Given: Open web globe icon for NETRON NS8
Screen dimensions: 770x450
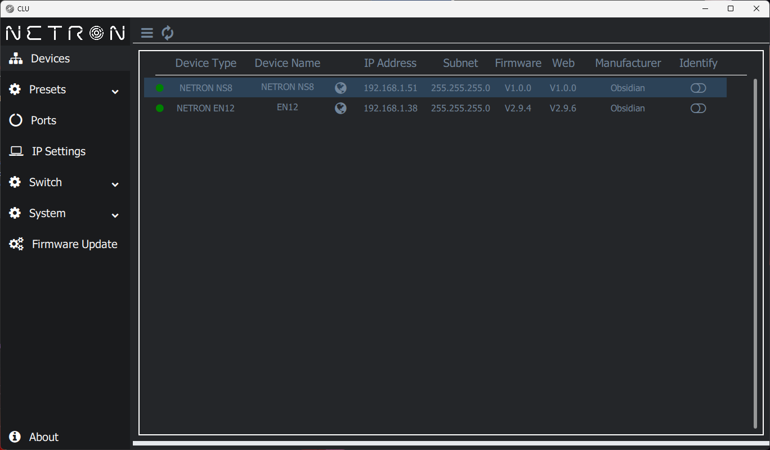Looking at the screenshot, I should pos(341,88).
